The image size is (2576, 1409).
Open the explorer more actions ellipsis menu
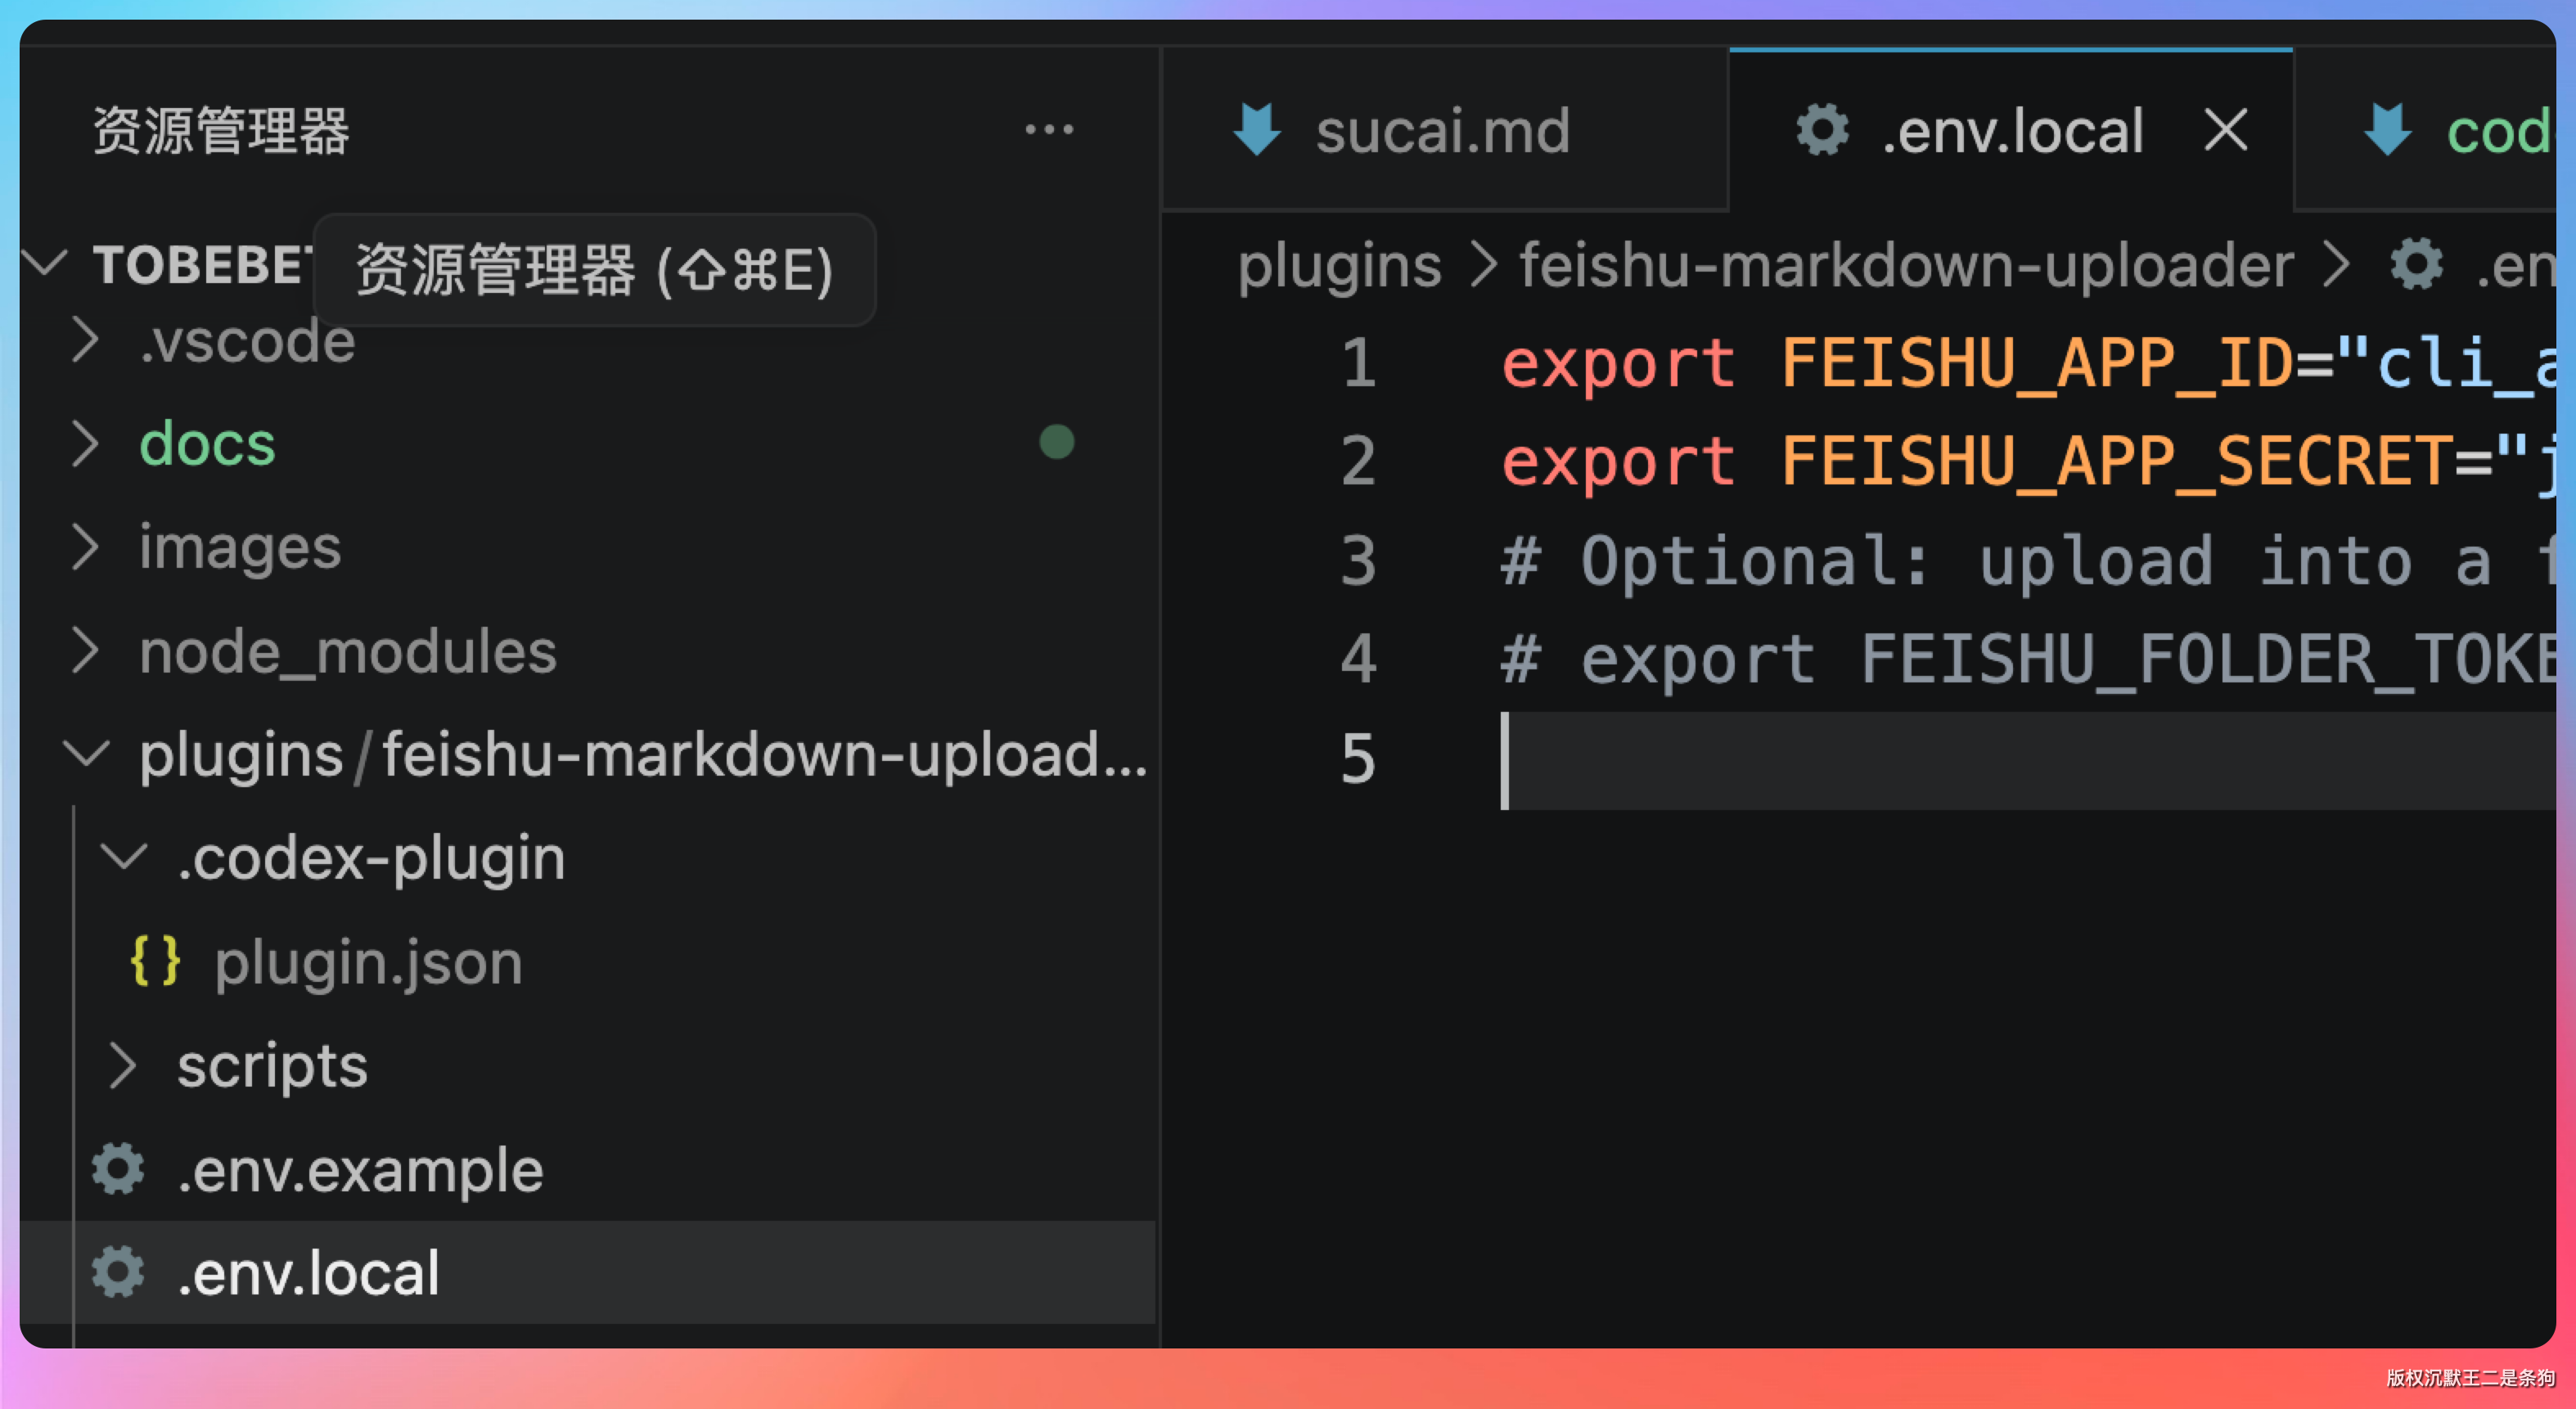click(1049, 130)
